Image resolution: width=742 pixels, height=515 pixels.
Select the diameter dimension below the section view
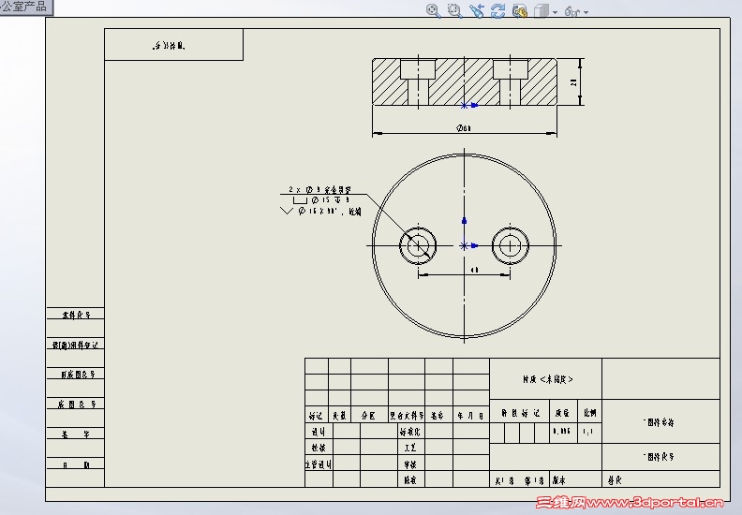click(x=463, y=128)
